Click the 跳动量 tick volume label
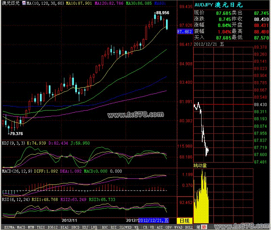 click(x=200, y=165)
